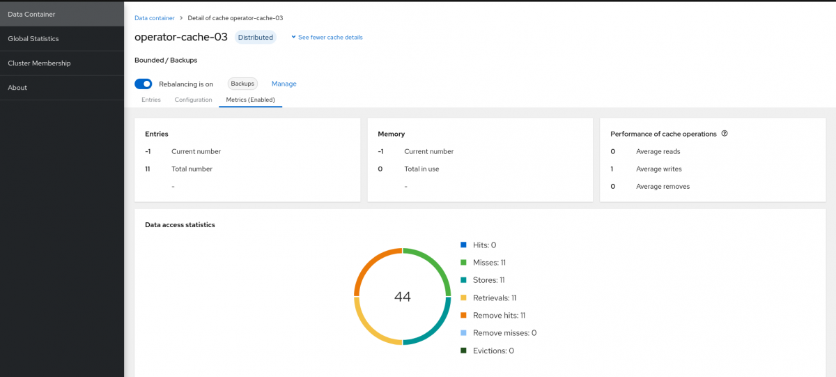This screenshot has width=836, height=377.
Task: Click the Entries card's Current number label
Action: (196, 151)
